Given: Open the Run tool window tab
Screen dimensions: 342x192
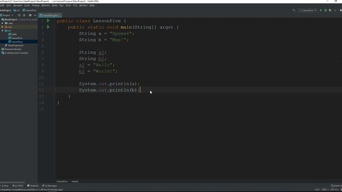Looking at the screenshot, I should [5, 186].
